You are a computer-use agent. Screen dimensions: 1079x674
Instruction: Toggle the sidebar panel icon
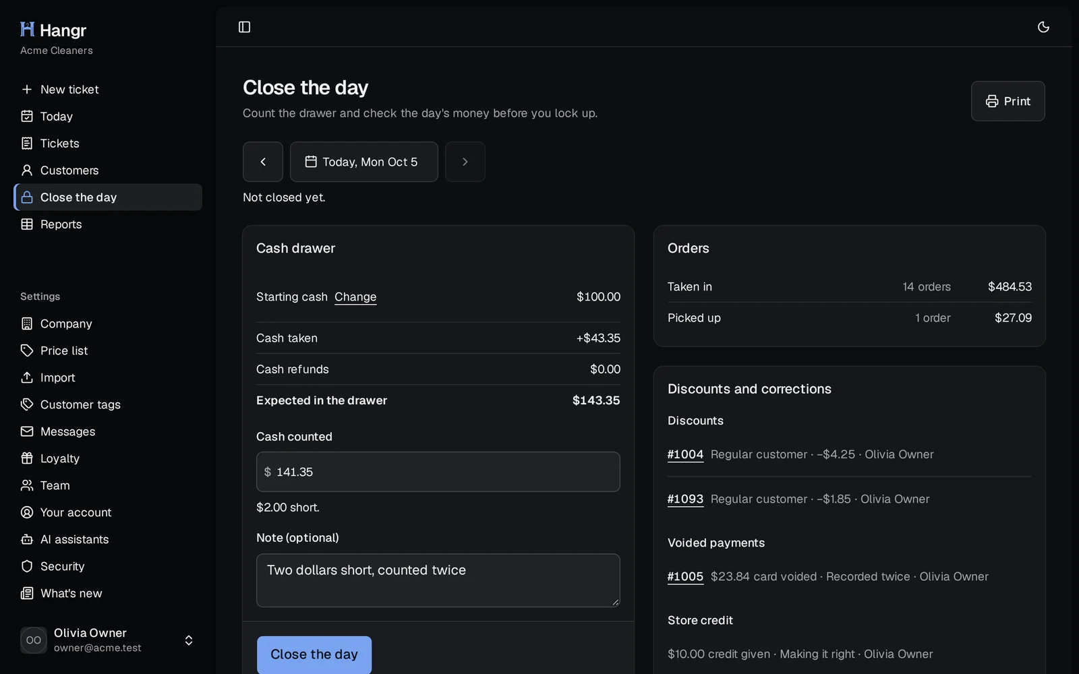point(245,27)
